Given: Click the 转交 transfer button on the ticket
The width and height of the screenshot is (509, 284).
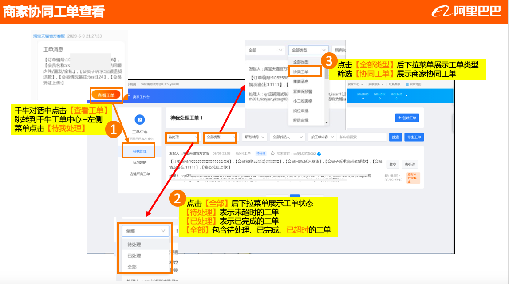Looking at the screenshot, I should point(393,164).
